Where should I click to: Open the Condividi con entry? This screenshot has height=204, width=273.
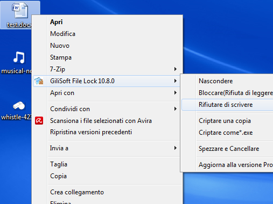107,109
